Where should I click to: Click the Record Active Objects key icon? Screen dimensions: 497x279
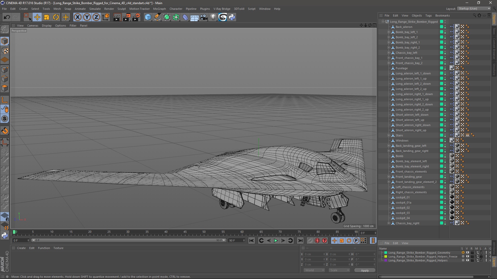[x=310, y=241]
